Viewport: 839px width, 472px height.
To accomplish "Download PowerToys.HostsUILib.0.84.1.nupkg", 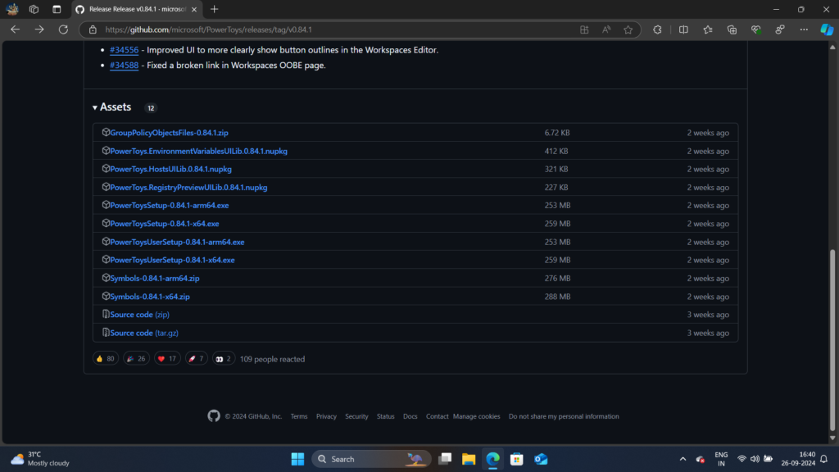I will tap(170, 169).
